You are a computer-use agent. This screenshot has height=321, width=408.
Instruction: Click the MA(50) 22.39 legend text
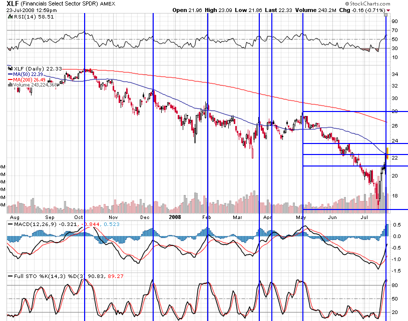(x=28, y=74)
